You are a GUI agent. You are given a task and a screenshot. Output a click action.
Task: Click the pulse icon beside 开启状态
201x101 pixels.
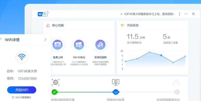tap(122, 25)
